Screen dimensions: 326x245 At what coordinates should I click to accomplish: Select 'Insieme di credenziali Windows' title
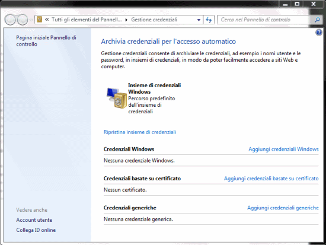(155, 88)
